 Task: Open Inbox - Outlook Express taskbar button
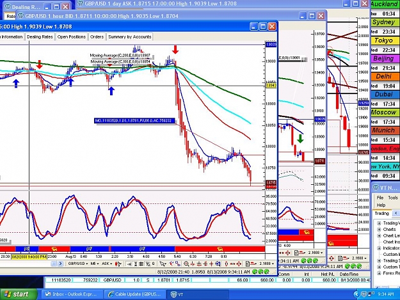coord(71,294)
